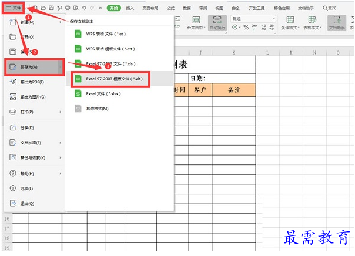This screenshot has width=355, height=256.
Task: Switch to the 数据 tab
Action: pos(187,8)
